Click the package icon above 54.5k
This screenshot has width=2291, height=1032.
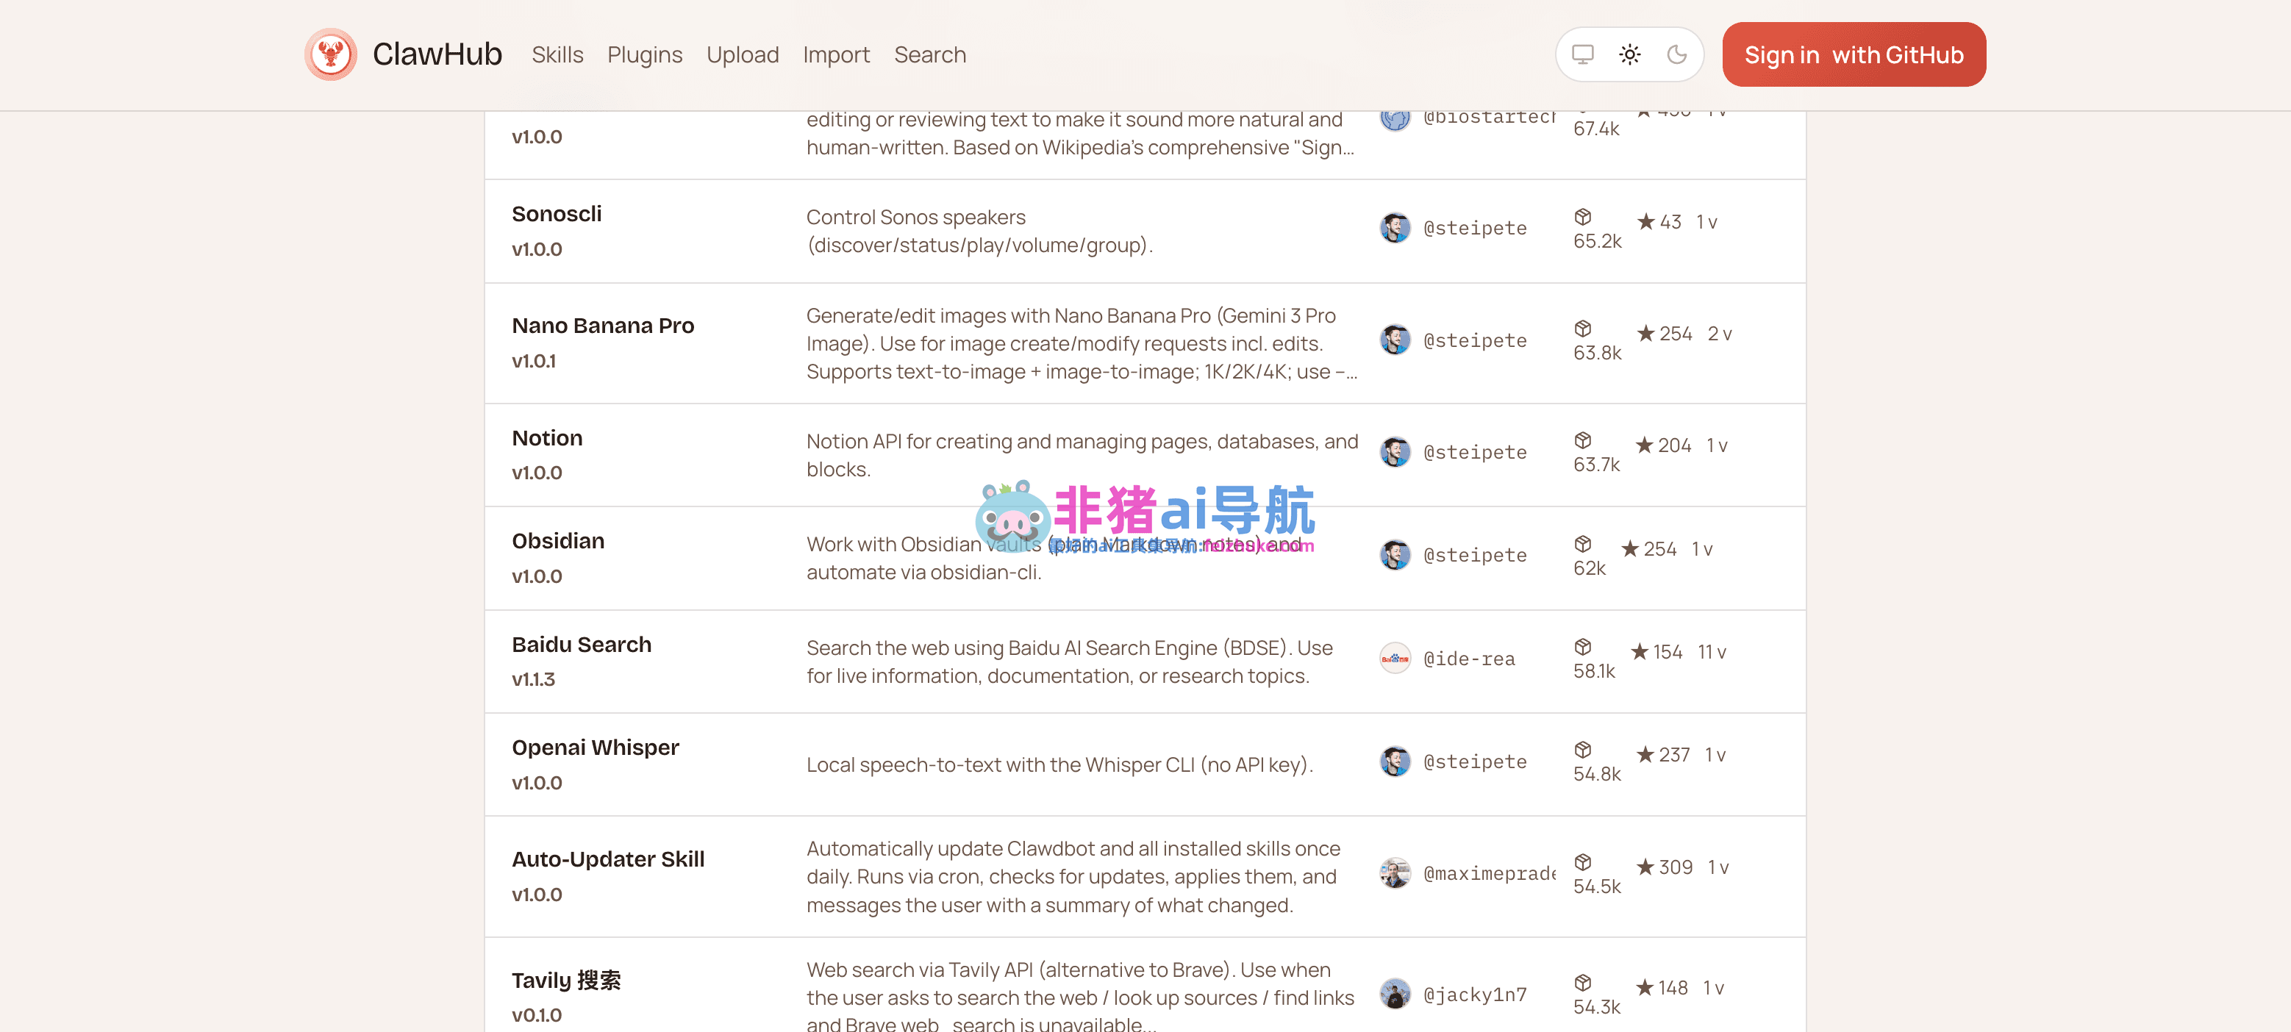pyautogui.click(x=1582, y=862)
